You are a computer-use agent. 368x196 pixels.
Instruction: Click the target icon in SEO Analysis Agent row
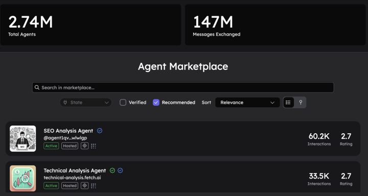coord(85,146)
